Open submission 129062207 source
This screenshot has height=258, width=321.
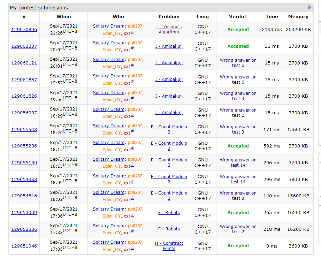[x=24, y=46]
